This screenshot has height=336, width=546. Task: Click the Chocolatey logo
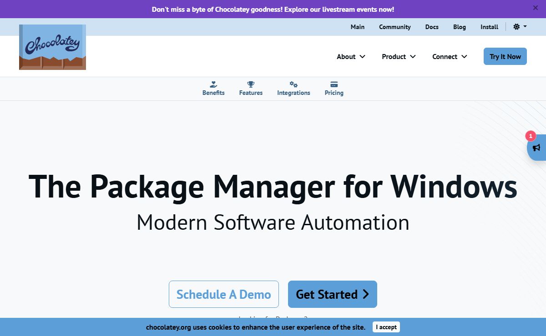tap(52, 47)
